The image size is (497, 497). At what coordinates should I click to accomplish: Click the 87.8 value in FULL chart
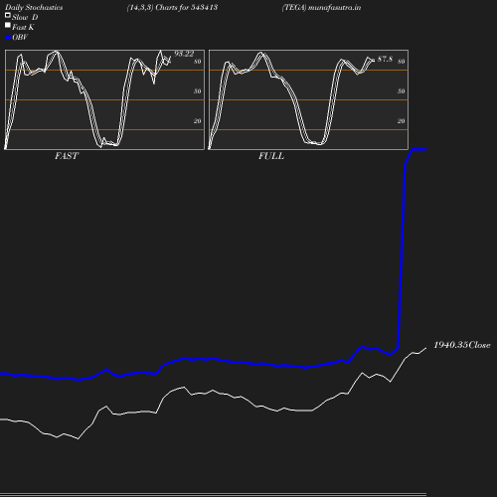click(385, 59)
